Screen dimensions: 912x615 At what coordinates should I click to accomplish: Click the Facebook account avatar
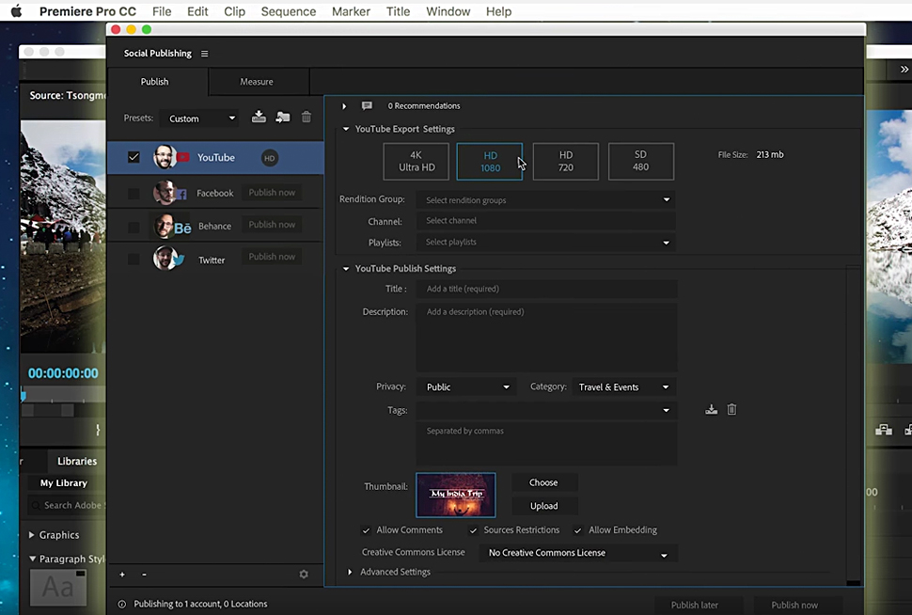tap(165, 193)
